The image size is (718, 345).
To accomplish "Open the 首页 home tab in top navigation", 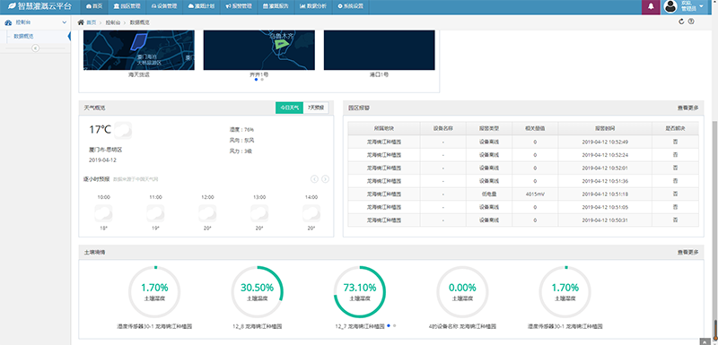I will tap(94, 6).
